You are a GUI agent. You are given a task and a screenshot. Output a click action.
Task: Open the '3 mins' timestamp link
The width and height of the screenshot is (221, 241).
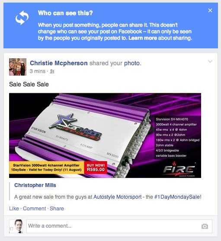(38, 71)
